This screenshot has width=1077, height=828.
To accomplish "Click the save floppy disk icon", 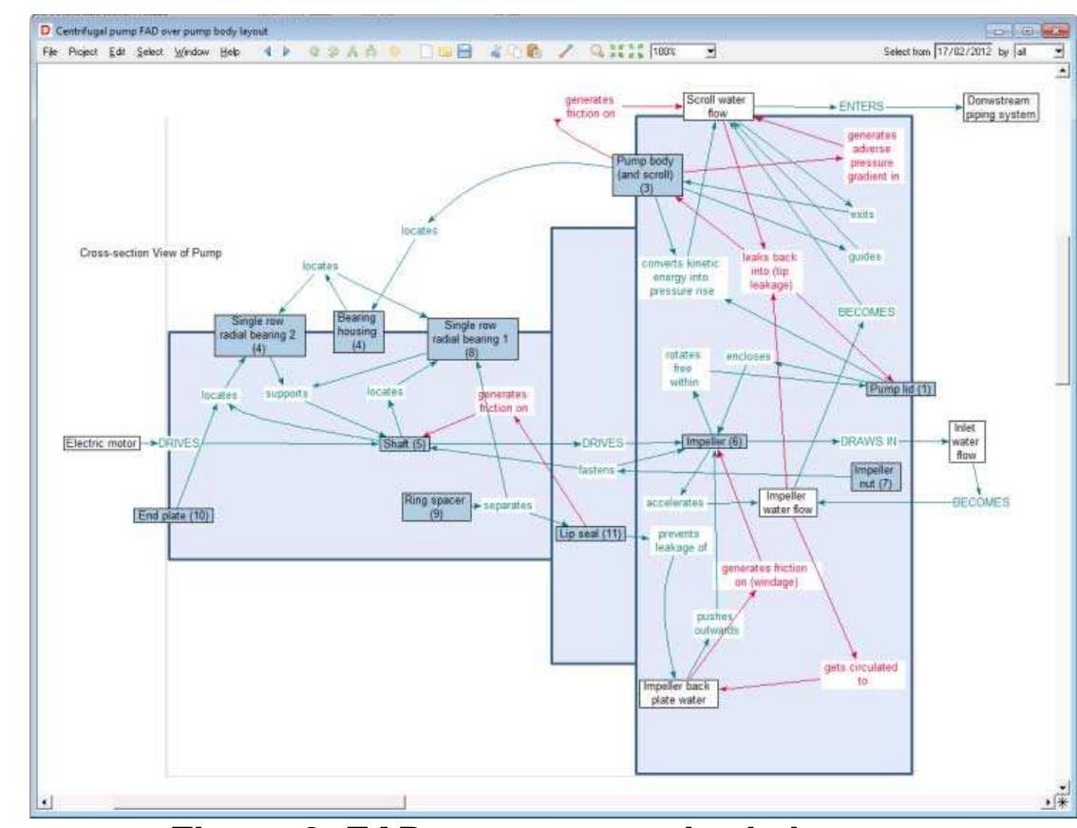I will coord(465,51).
